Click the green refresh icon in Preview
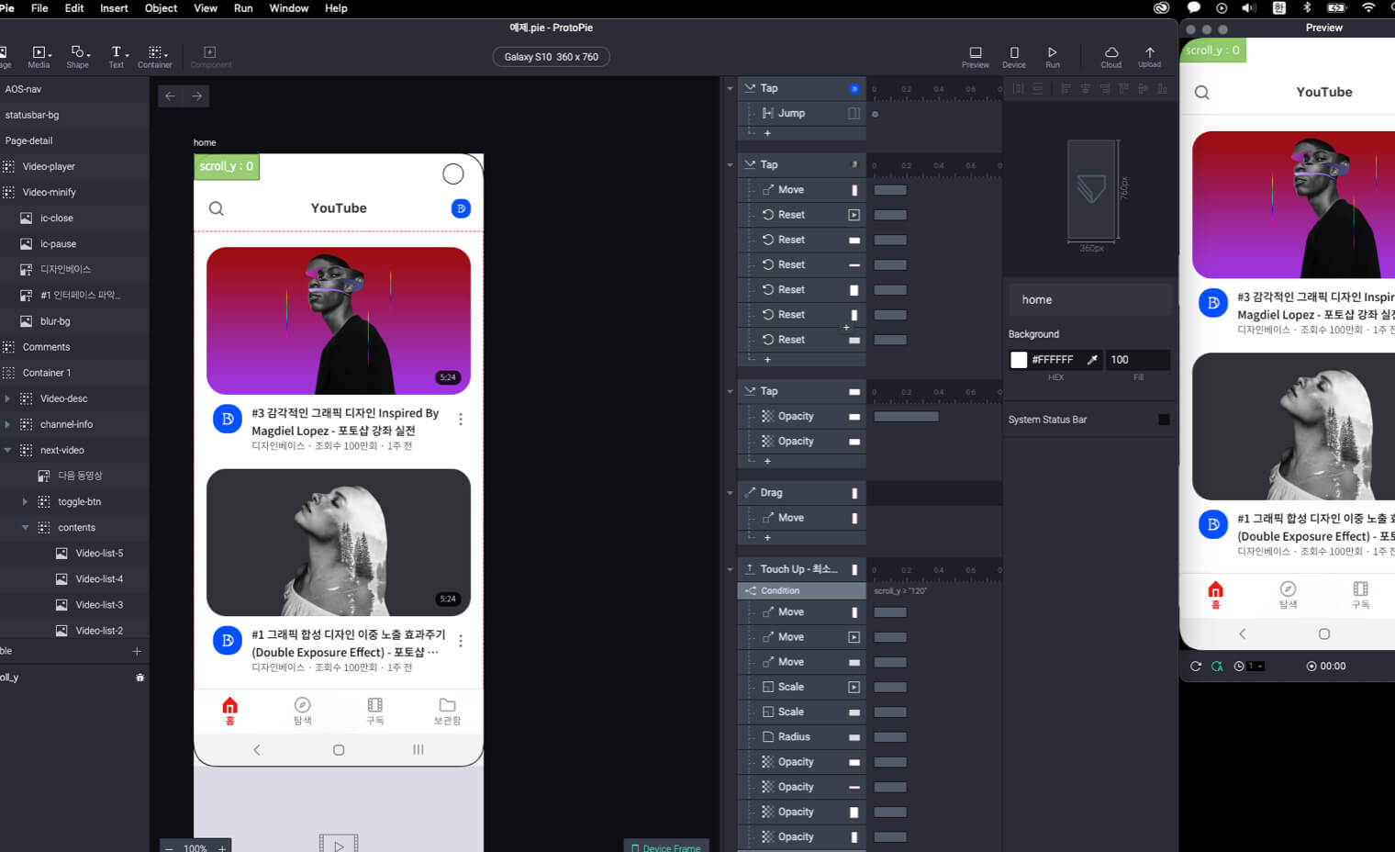Viewport: 1395px width, 852px height. [x=1217, y=667]
